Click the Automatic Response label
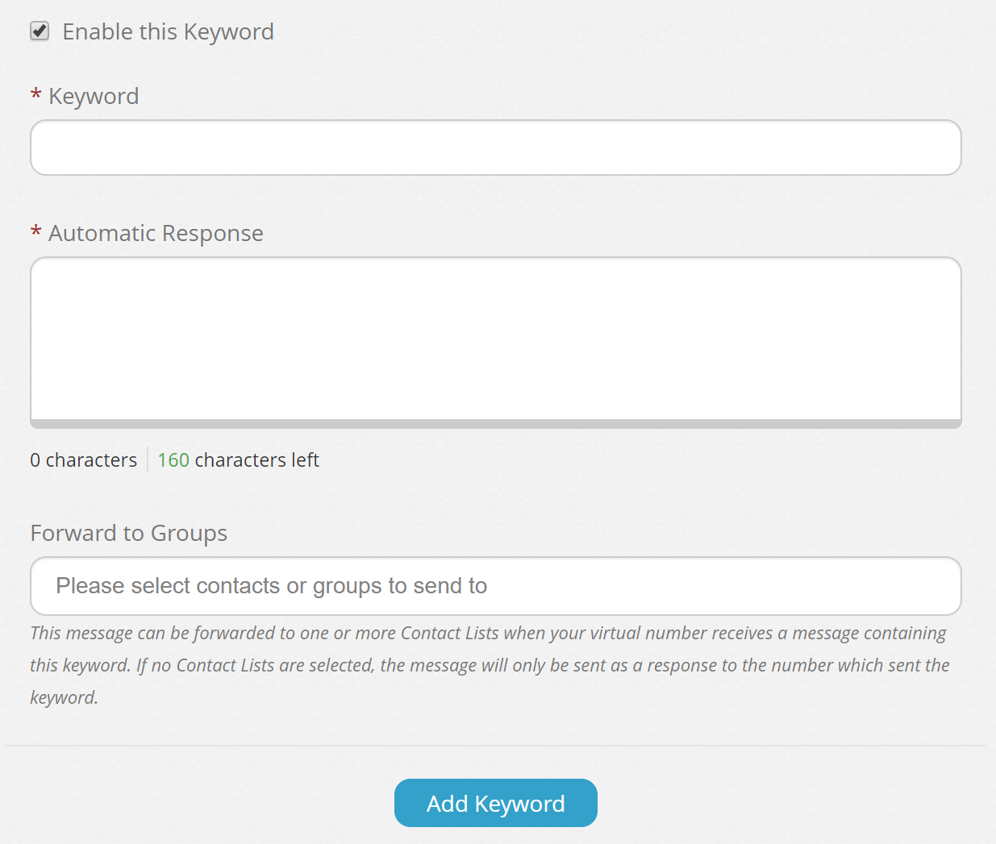The width and height of the screenshot is (996, 844). pyautogui.click(x=156, y=233)
